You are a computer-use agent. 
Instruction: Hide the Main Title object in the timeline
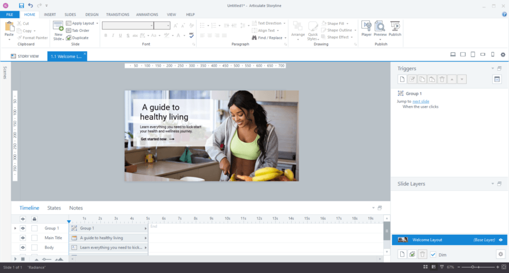[x=23, y=238]
